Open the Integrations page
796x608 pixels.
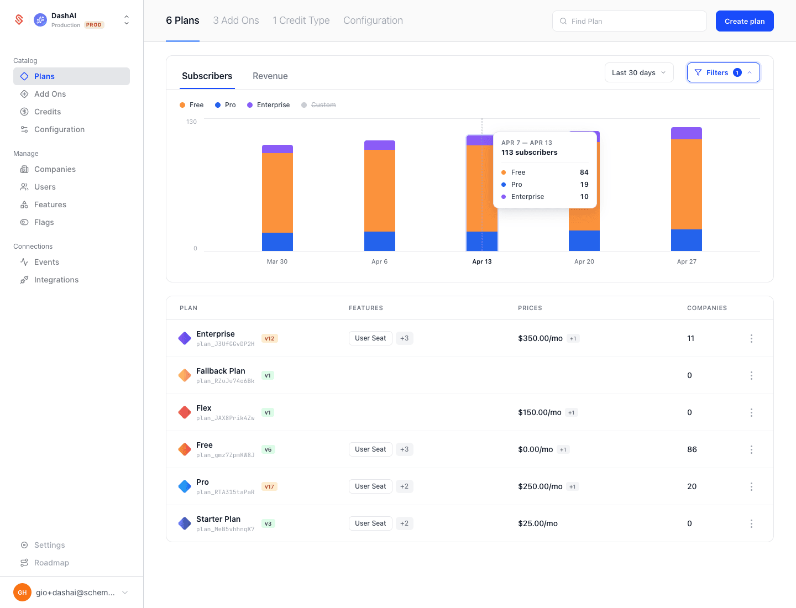[x=71, y=280]
